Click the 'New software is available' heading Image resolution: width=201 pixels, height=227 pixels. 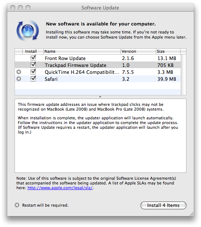[101, 24]
